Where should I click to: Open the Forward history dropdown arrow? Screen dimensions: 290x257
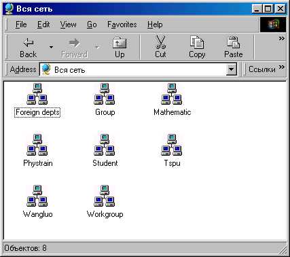[x=97, y=47]
